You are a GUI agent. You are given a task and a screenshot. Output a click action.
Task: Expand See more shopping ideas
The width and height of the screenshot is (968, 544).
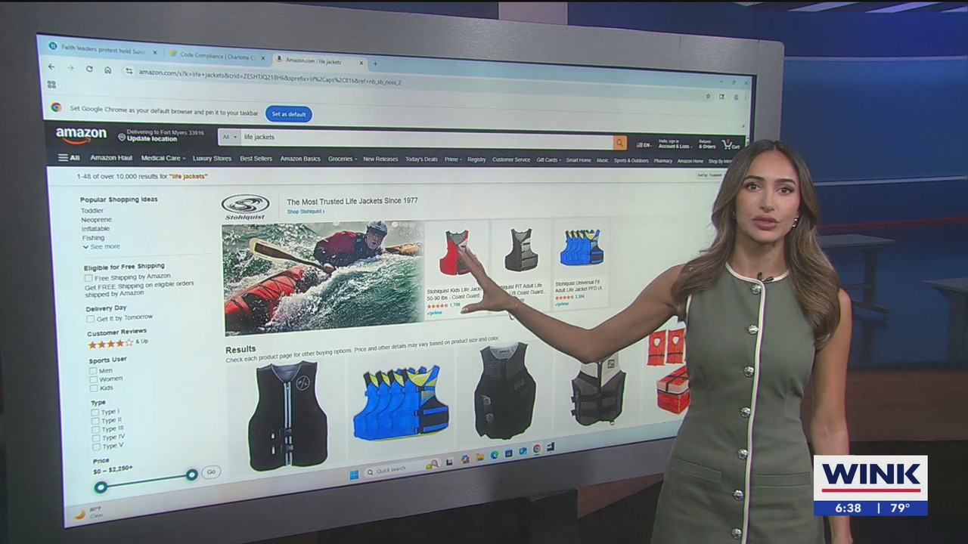coord(101,247)
